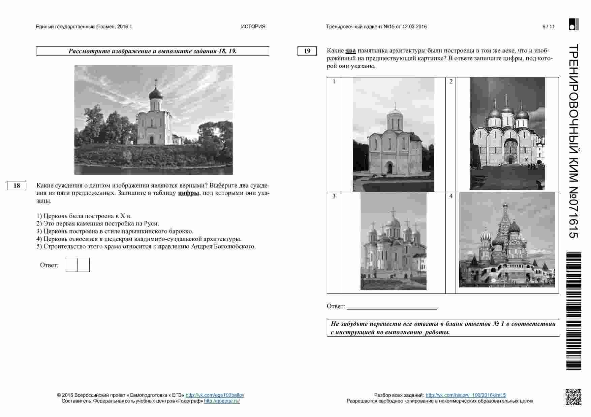Click the task number 18 box
The image size is (591, 417).
pos(17,186)
